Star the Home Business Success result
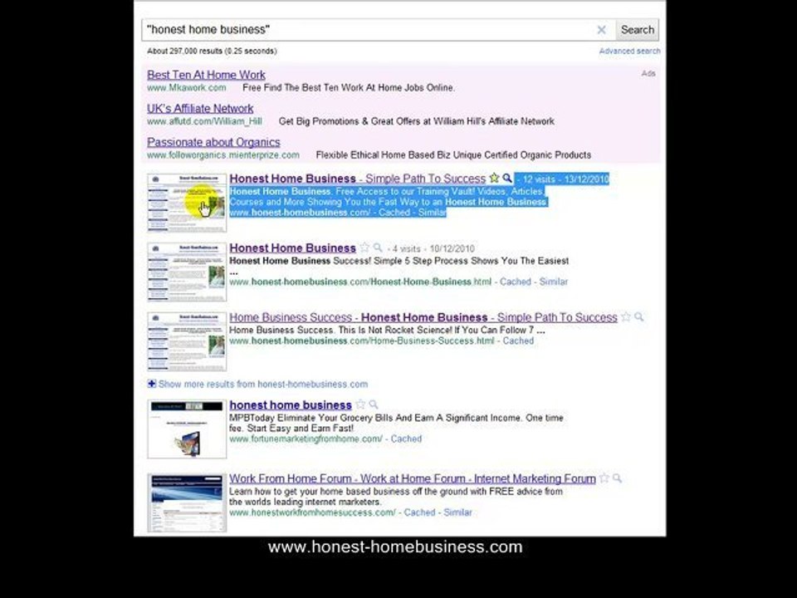 click(626, 316)
